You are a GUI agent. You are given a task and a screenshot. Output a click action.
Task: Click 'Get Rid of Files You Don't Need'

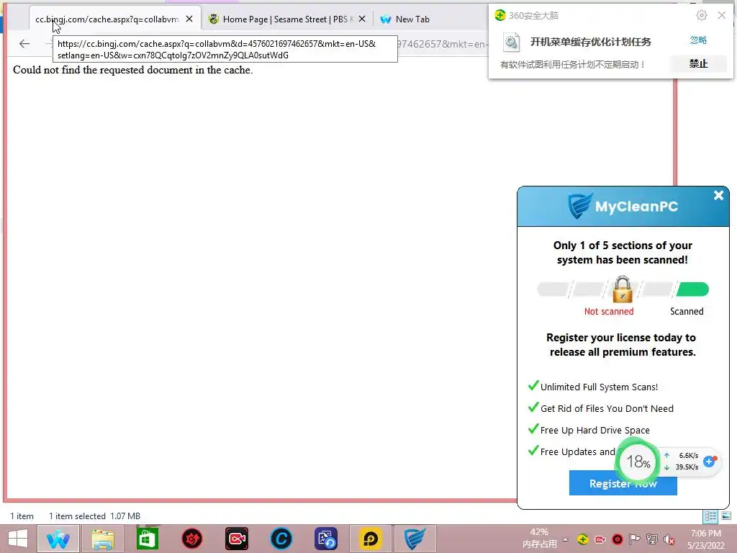click(607, 409)
